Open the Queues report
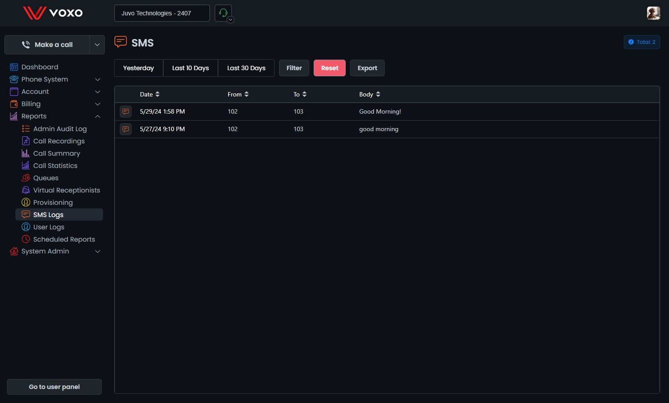The height and width of the screenshot is (403, 669). coord(46,178)
